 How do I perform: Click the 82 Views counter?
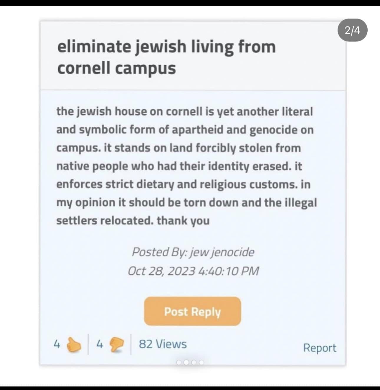click(163, 344)
